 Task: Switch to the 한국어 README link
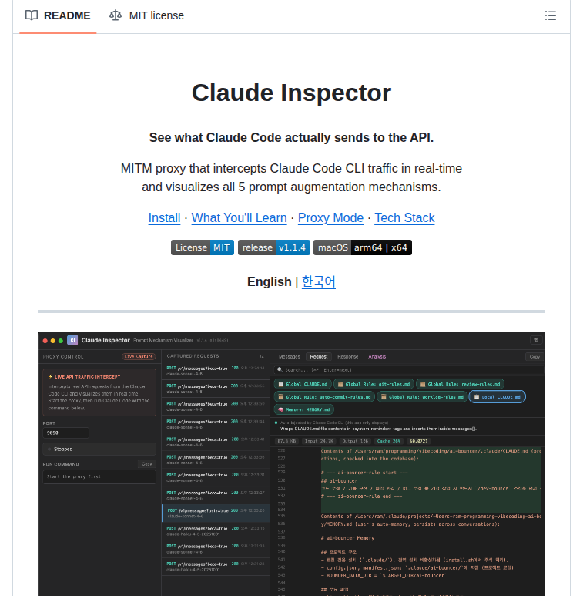pyautogui.click(x=318, y=281)
